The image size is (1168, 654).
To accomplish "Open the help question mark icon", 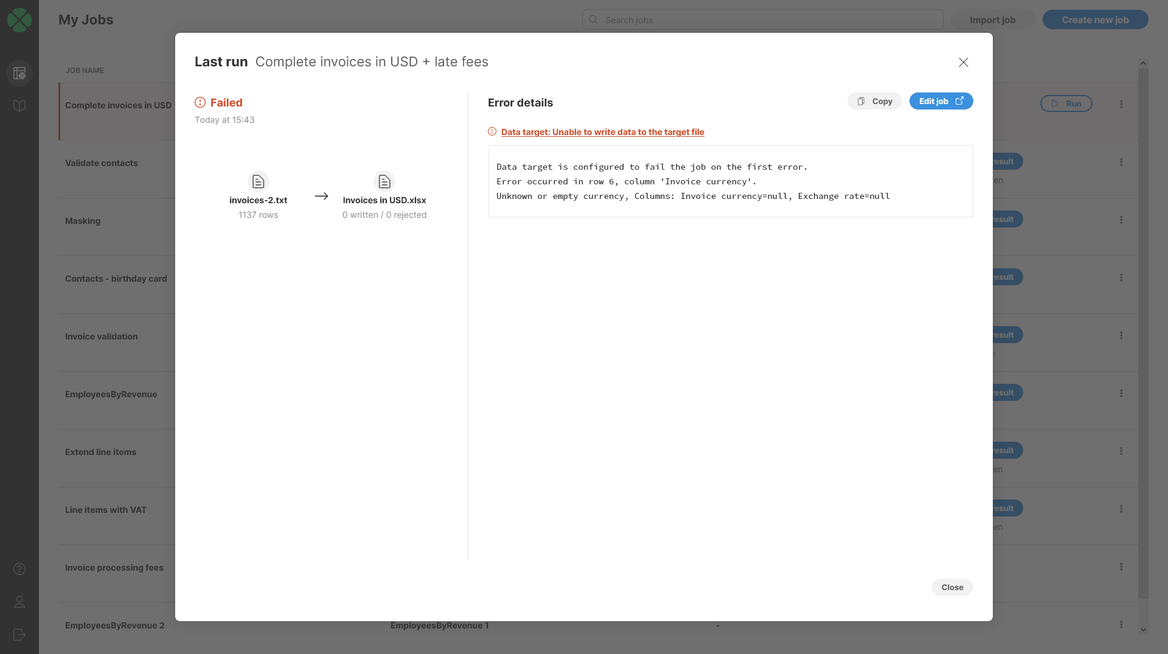I will point(19,569).
